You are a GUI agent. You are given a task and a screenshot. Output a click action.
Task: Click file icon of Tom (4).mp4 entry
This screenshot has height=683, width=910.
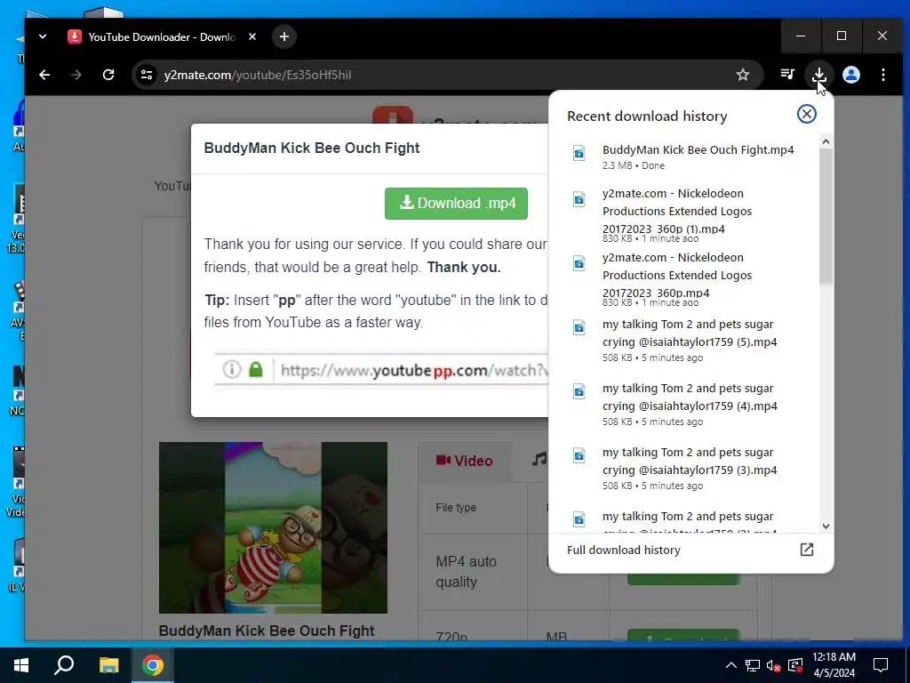point(579,391)
